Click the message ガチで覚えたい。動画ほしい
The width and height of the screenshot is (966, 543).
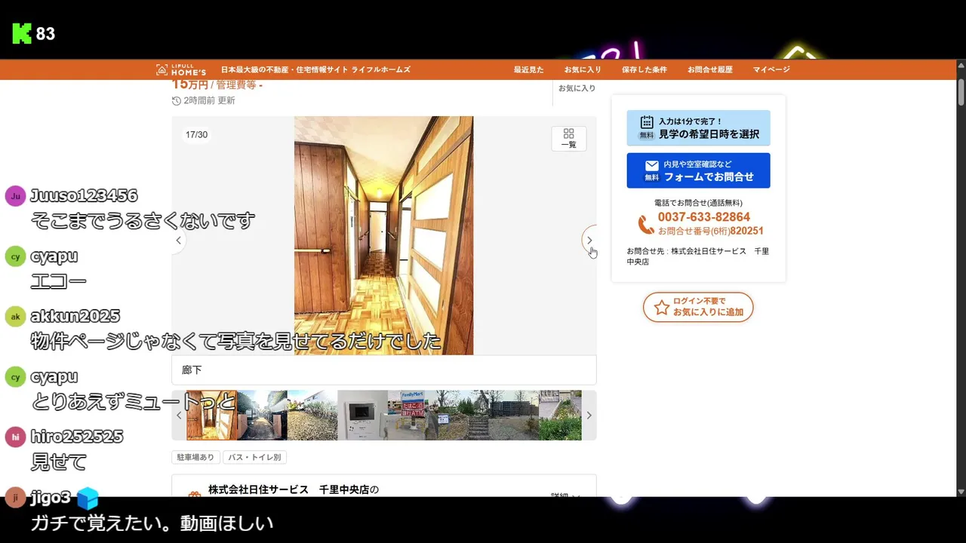[x=152, y=523]
